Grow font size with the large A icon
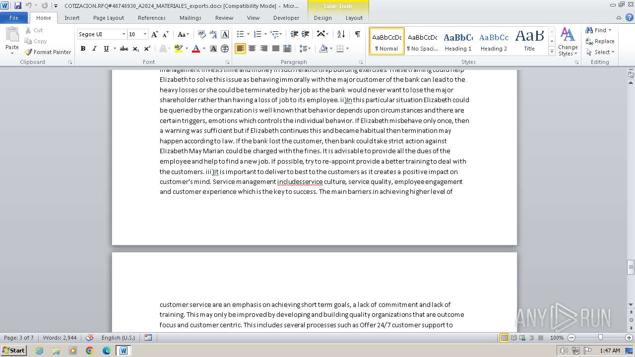Screen dimensions: 635x357 [x=155, y=34]
